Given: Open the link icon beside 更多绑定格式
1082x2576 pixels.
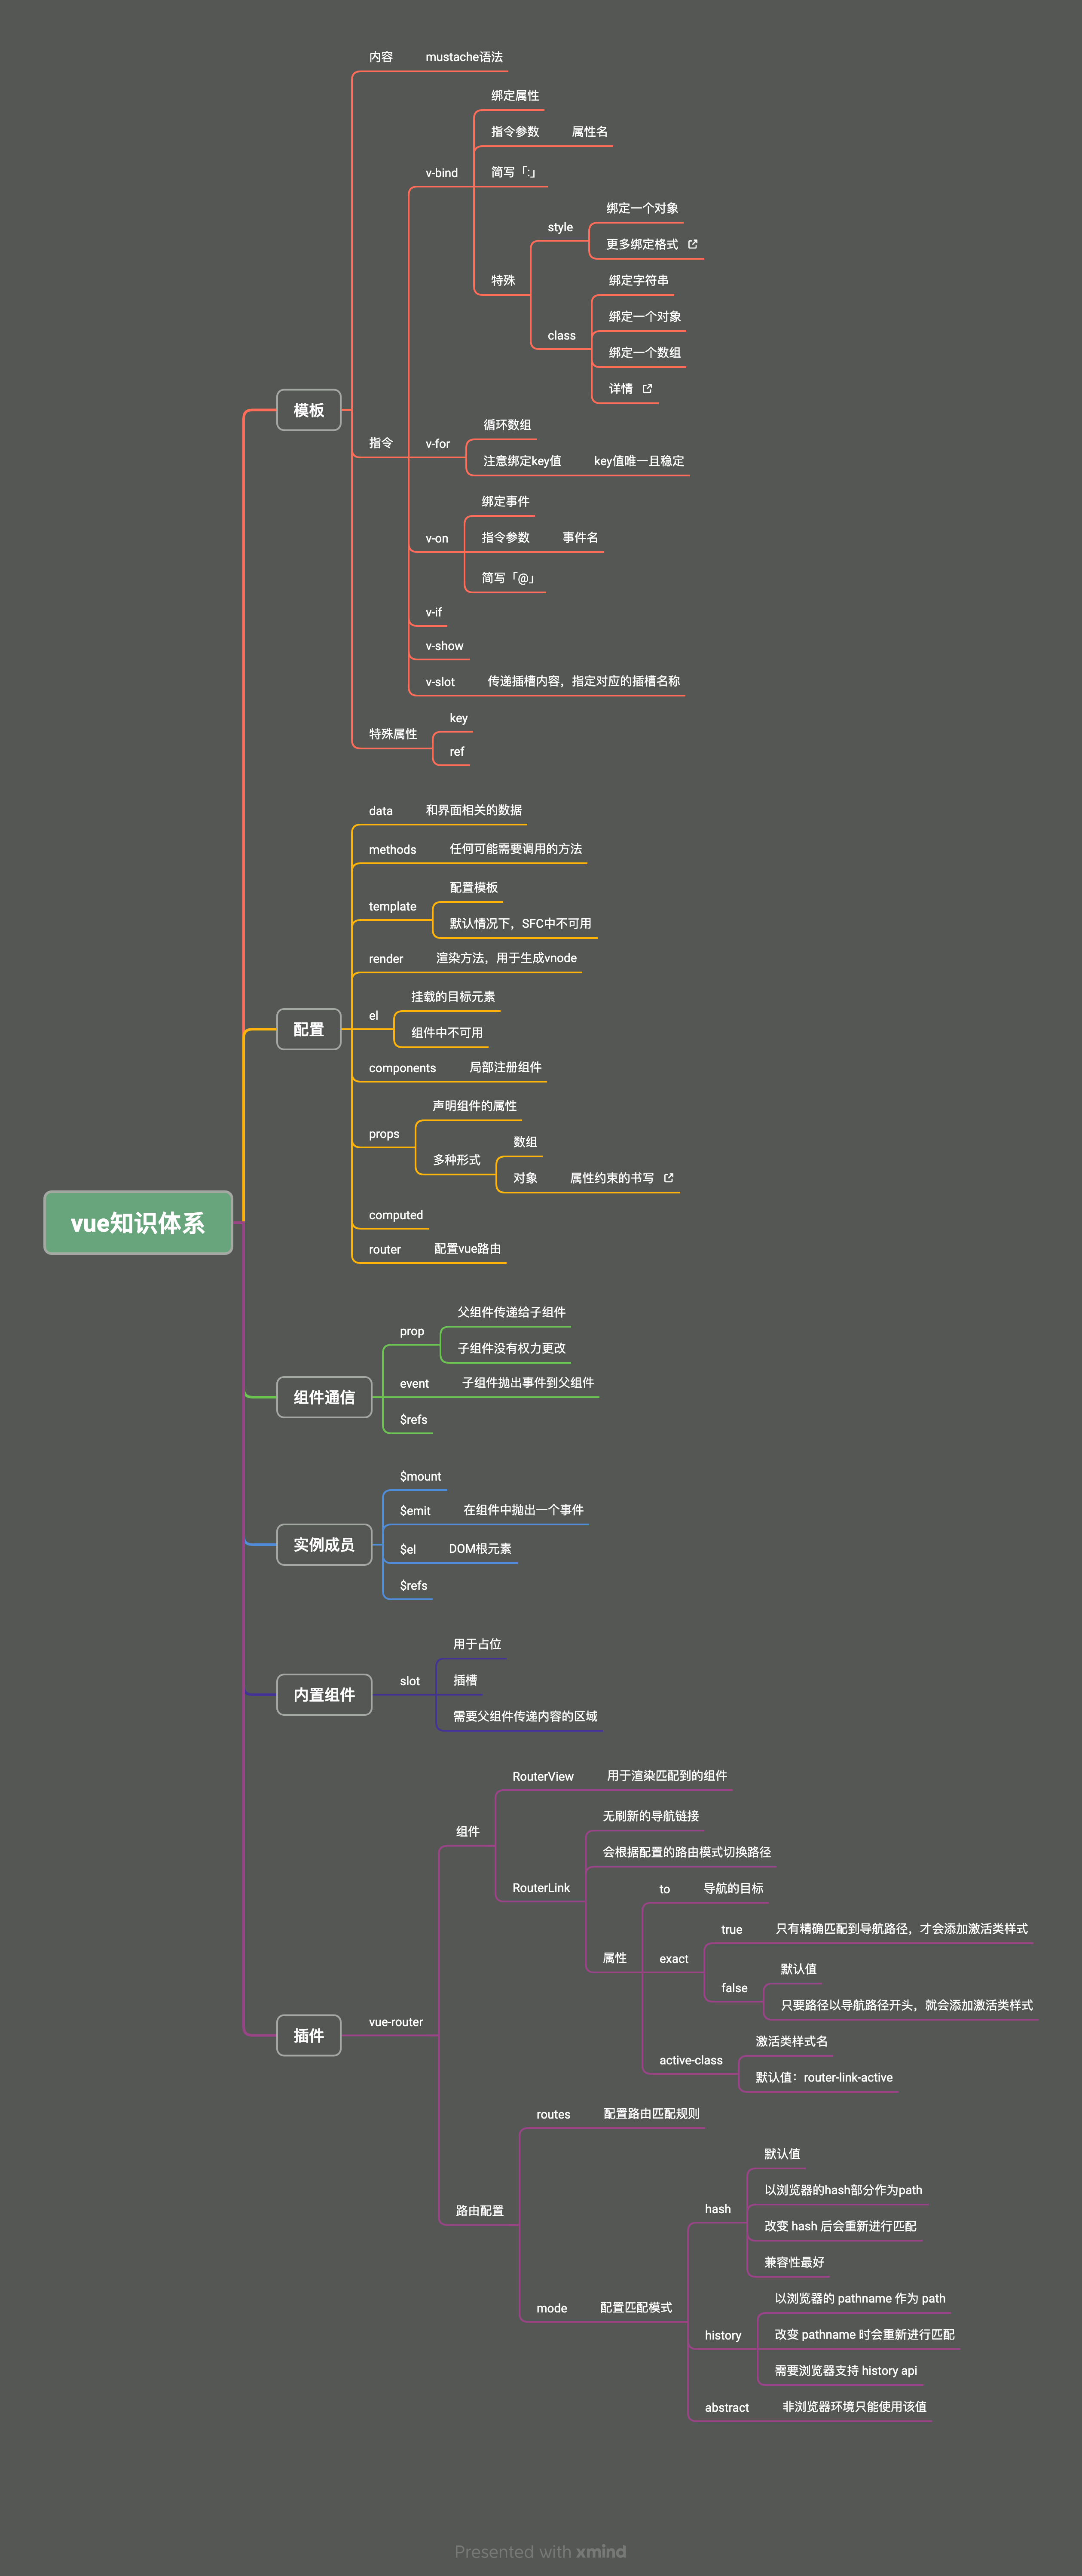Looking at the screenshot, I should [692, 244].
